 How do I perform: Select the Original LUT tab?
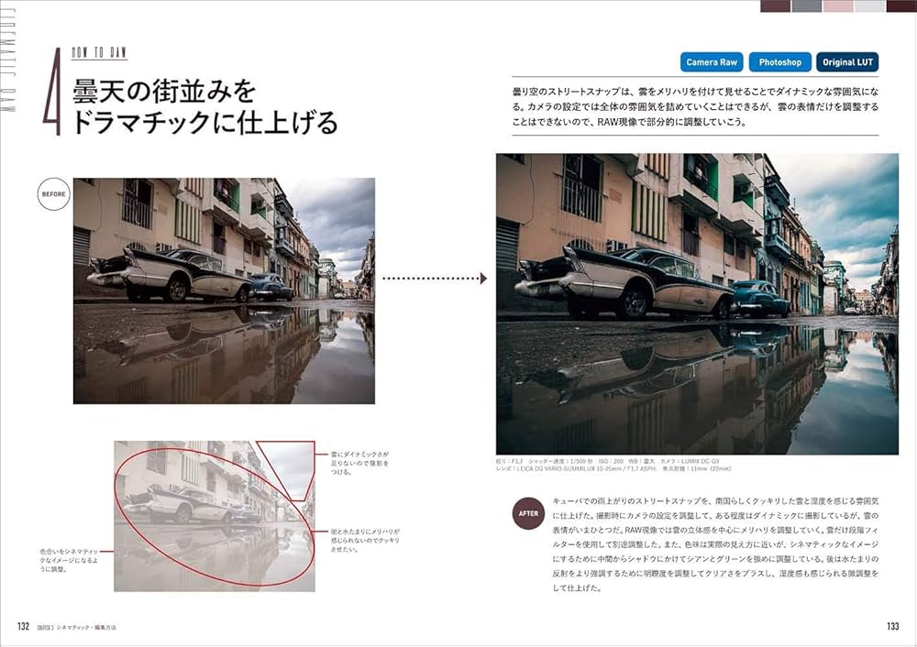click(848, 62)
